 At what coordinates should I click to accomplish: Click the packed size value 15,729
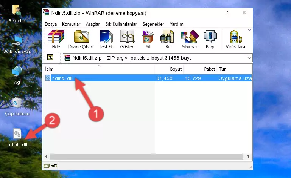(x=193, y=78)
